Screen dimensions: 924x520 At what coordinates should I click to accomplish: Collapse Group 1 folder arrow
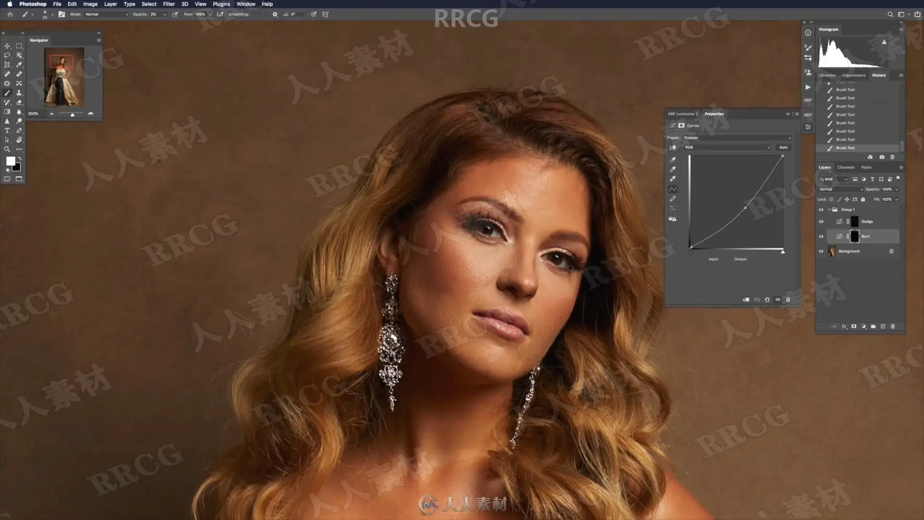pos(829,210)
